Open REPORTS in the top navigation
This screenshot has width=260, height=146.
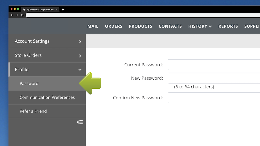pos(228,26)
